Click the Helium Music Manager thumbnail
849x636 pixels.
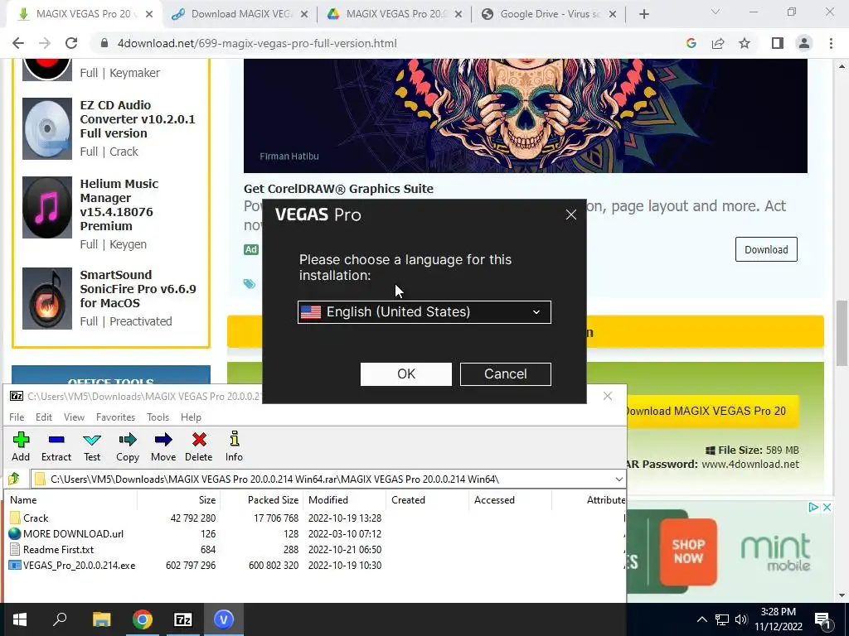tap(47, 207)
